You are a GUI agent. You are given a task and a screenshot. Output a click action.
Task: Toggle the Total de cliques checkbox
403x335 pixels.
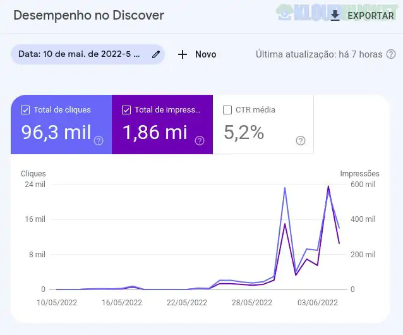pos(25,110)
